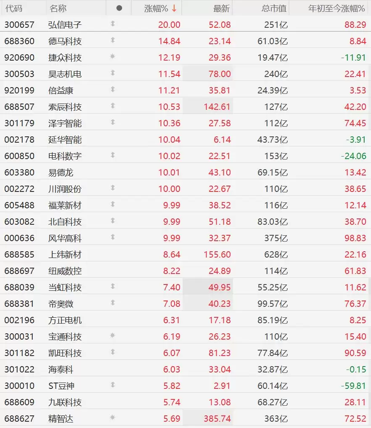Click the marker icon next to 昊志机电
This screenshot has width=371, height=428.
coord(113,73)
